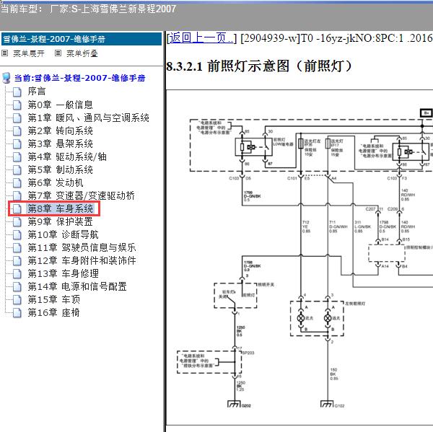433x432 pixels.
Task: Click the 菜单折叠 list icon
Action: 58,53
